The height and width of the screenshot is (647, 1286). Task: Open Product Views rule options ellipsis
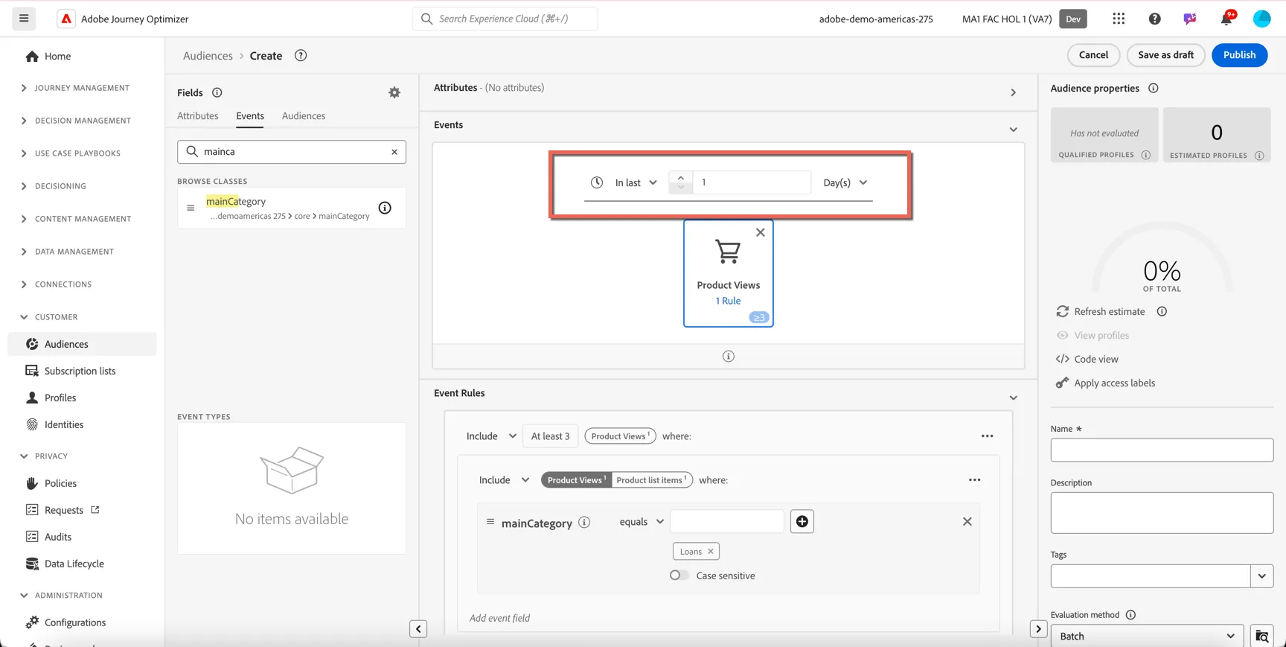987,436
